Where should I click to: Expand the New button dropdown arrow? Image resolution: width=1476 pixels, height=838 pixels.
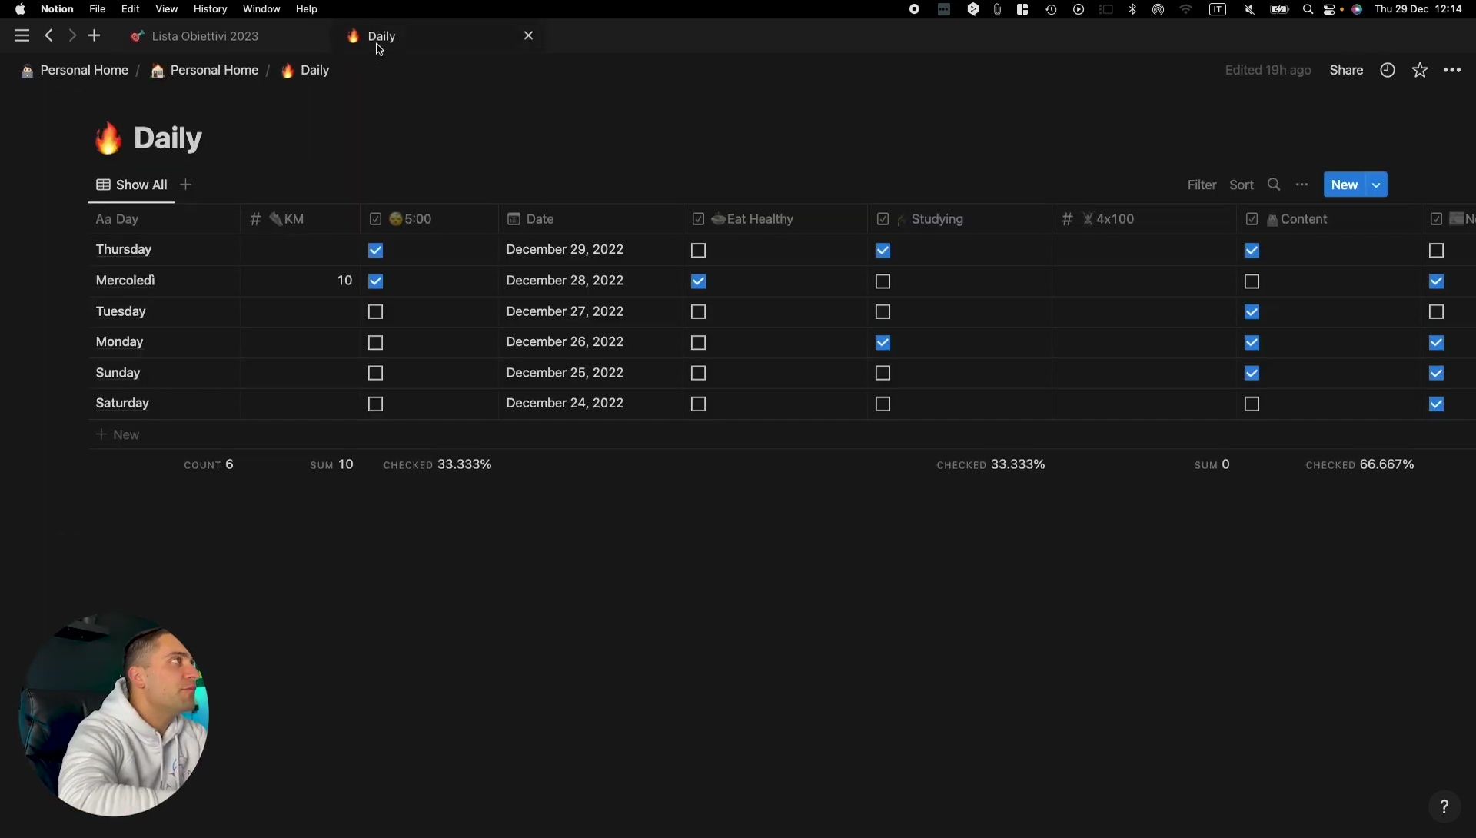1376,185
